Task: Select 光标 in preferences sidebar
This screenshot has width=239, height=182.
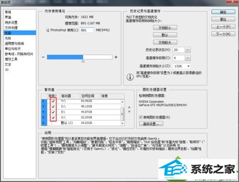Action: tap(8, 38)
